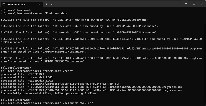
Task: Click the icacls ntuser.dat* /reset command text
Action: pyautogui.click(x=52, y=71)
